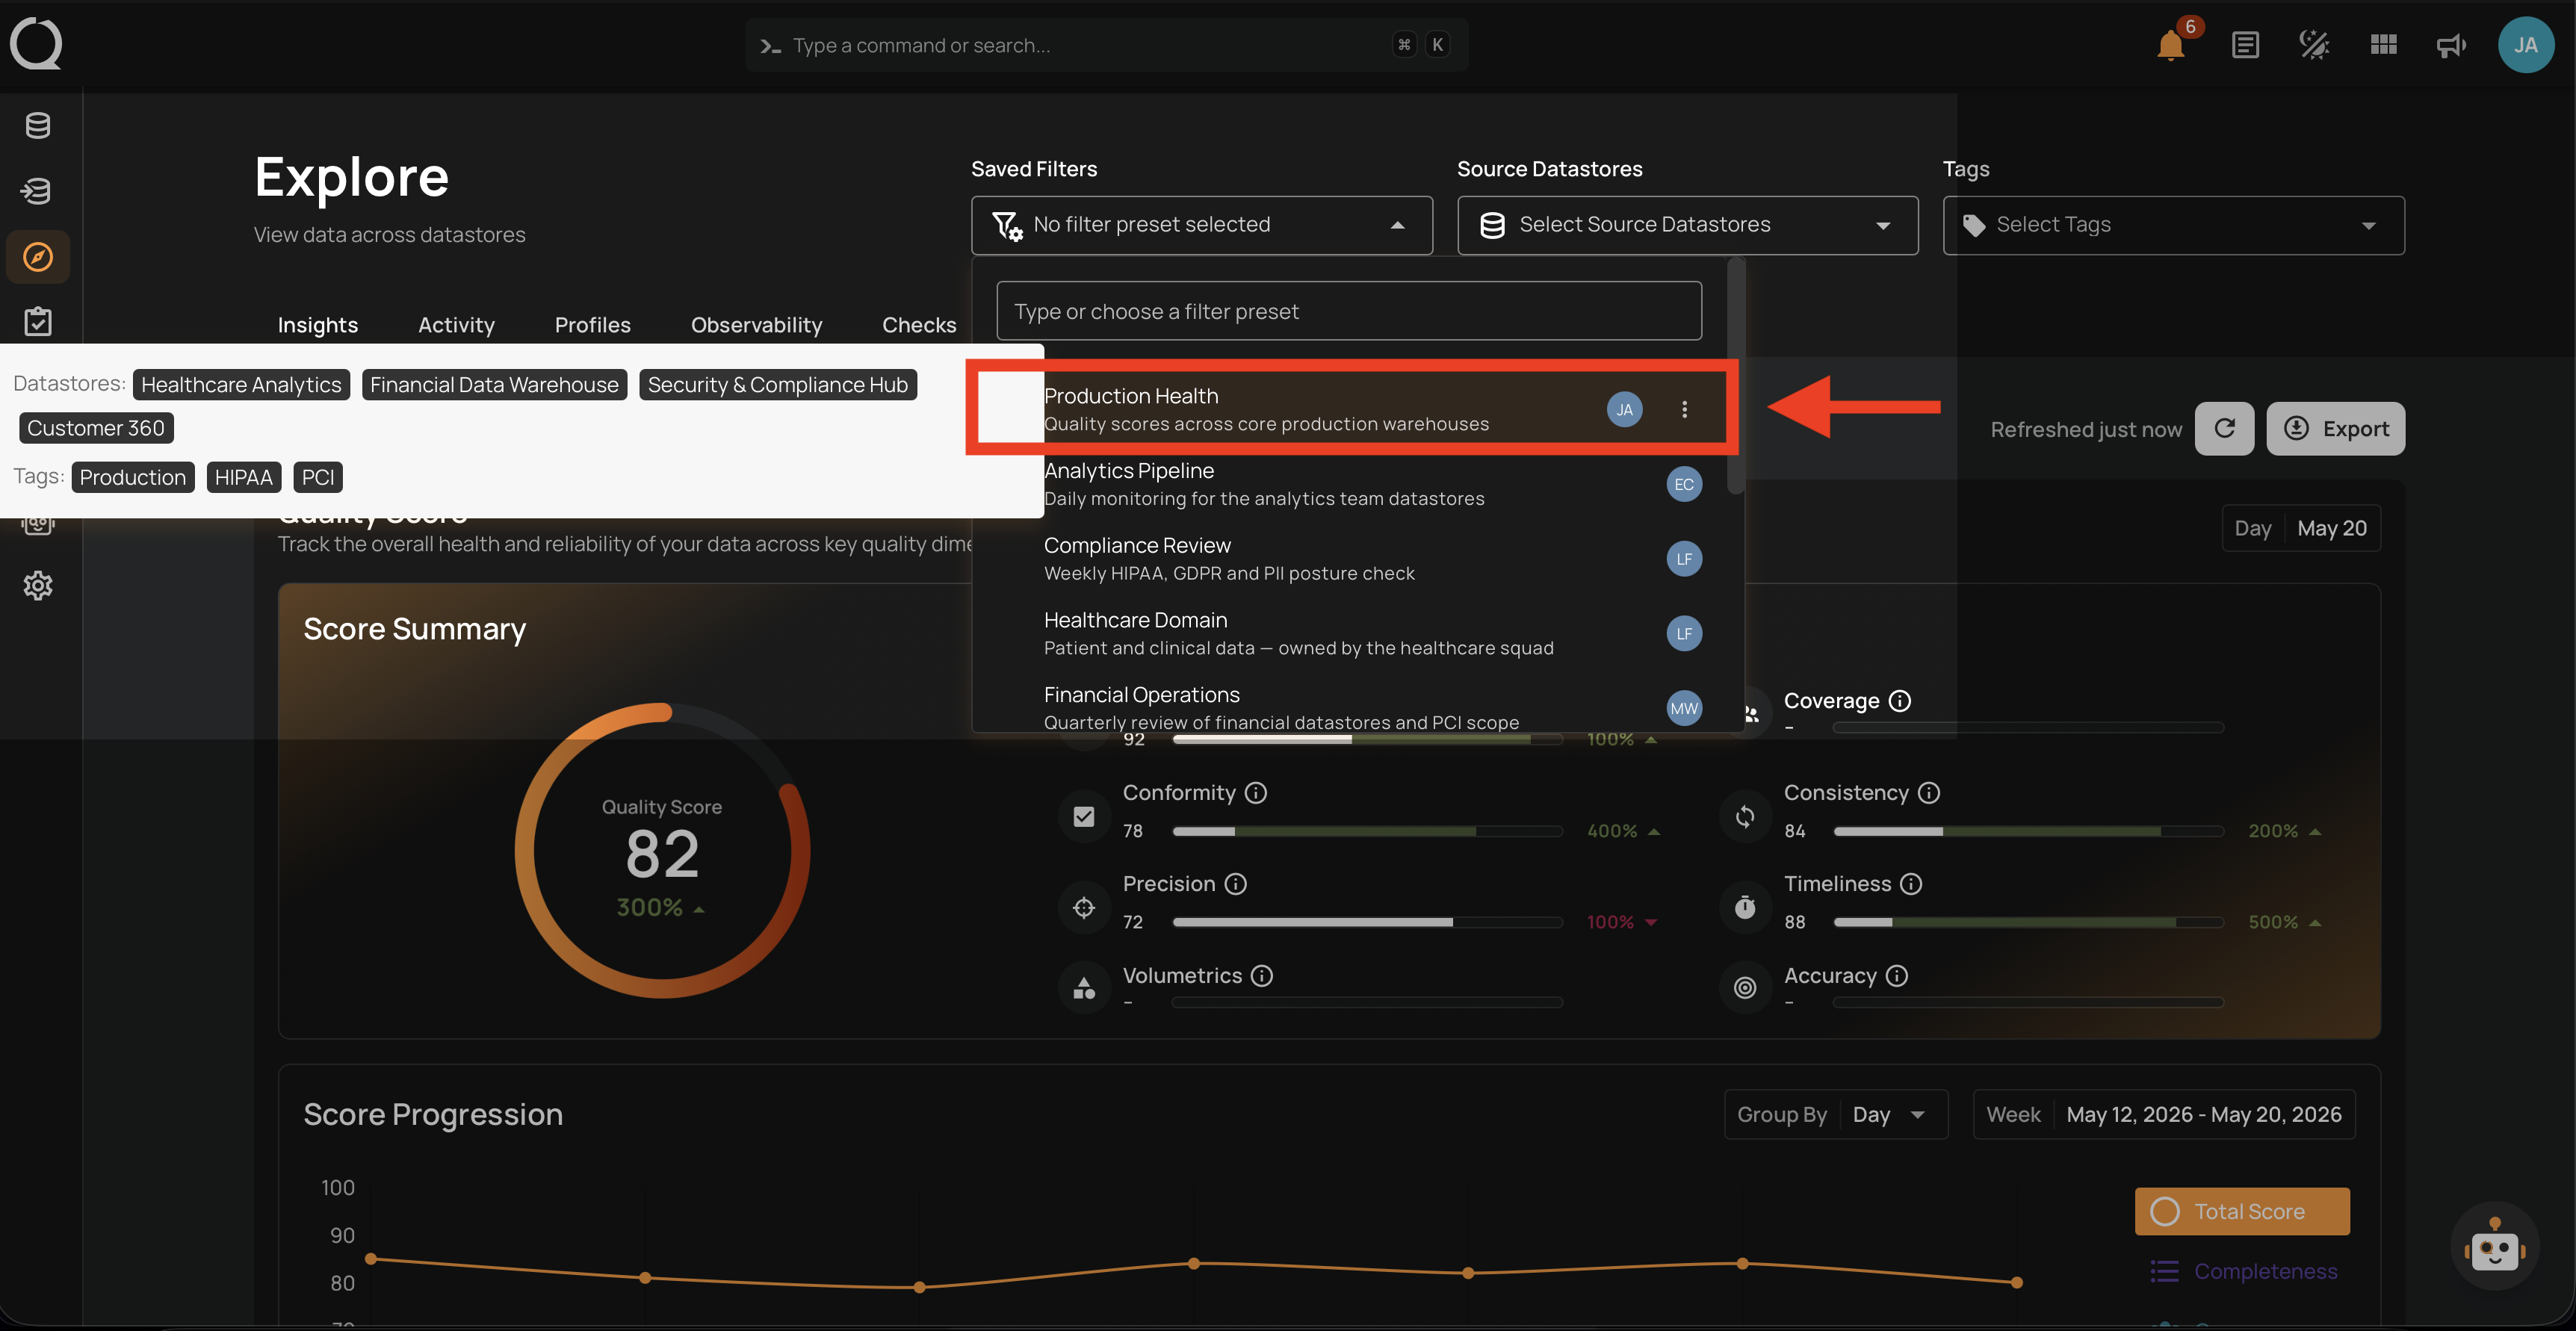Open the apps grid icon
This screenshot has width=2576, height=1331.
click(x=2383, y=45)
